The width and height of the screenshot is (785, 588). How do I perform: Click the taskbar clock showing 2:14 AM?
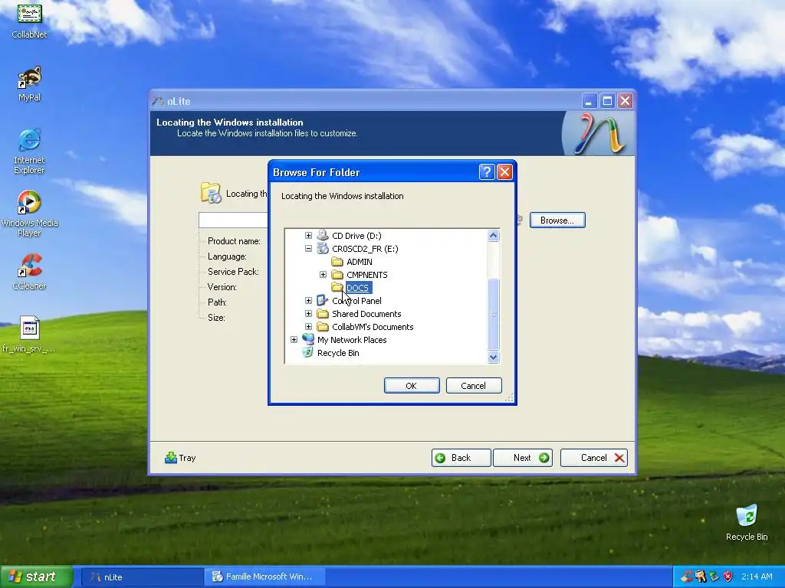click(x=757, y=577)
